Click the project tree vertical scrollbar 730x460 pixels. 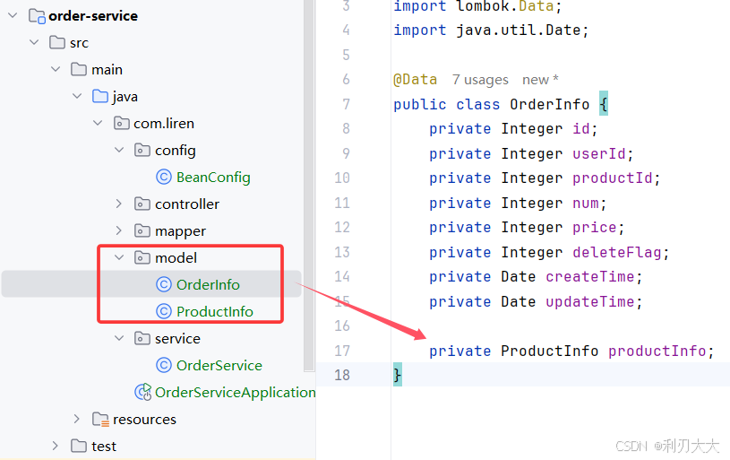click(x=309, y=186)
